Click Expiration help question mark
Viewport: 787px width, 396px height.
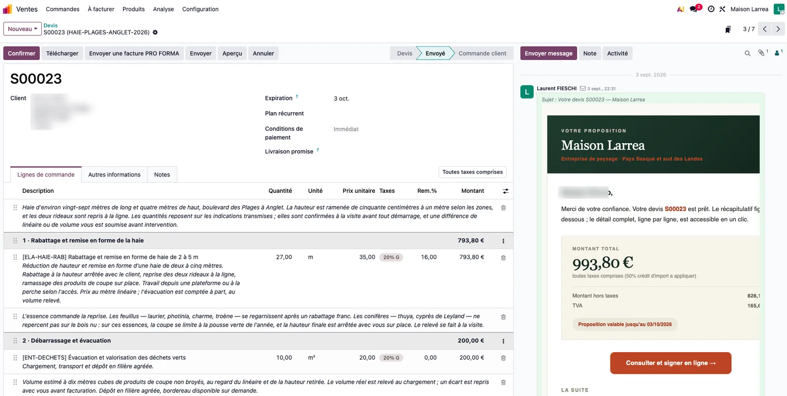point(297,97)
